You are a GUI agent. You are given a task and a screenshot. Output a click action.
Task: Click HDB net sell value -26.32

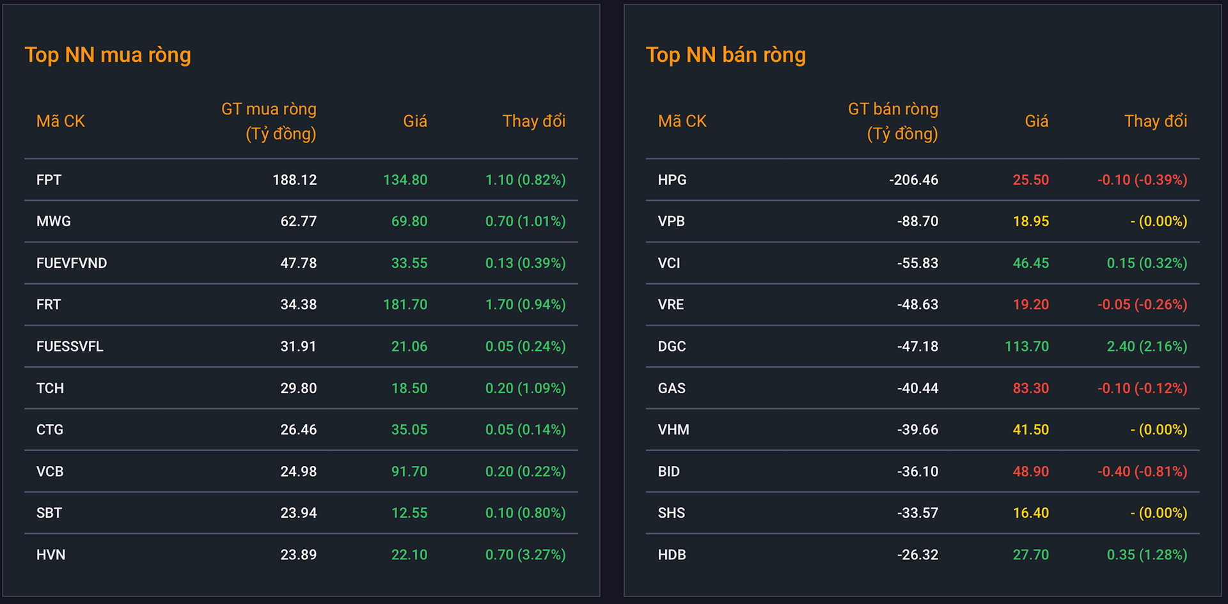[918, 555]
